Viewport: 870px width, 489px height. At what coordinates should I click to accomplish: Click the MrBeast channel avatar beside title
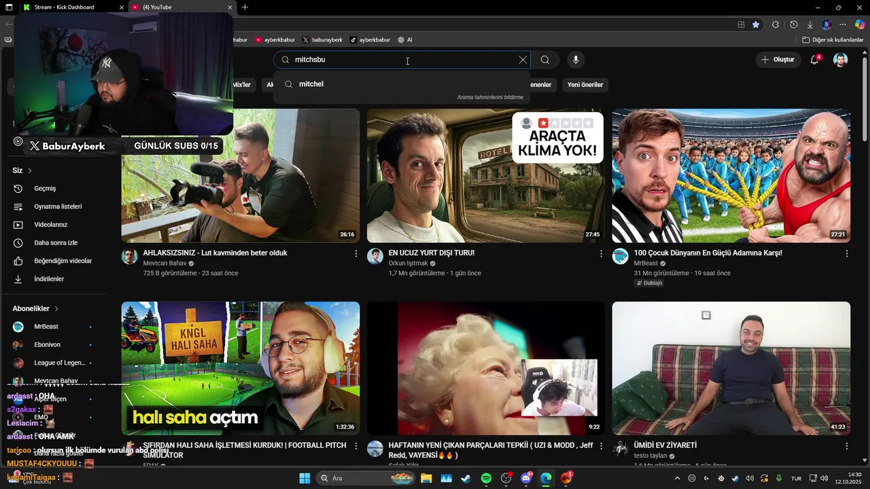pyautogui.click(x=620, y=256)
